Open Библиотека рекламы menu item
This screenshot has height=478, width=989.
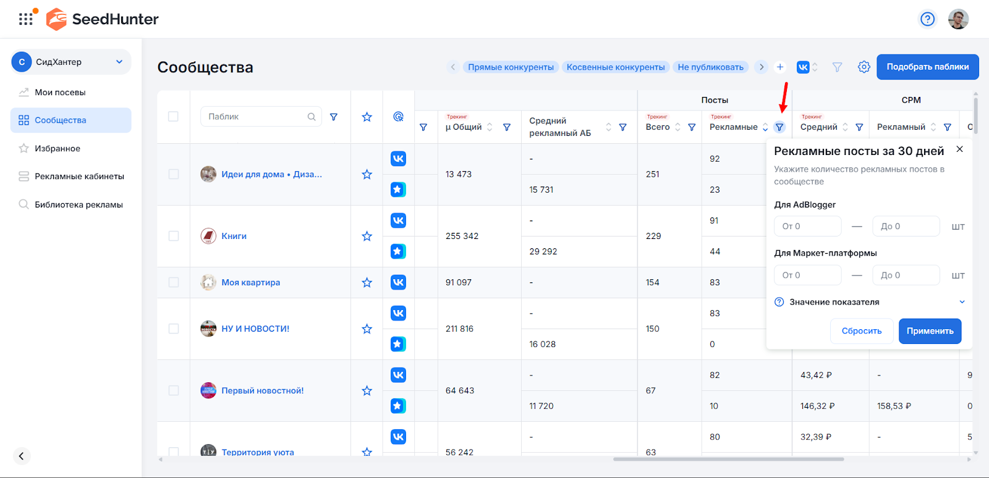pyautogui.click(x=79, y=204)
